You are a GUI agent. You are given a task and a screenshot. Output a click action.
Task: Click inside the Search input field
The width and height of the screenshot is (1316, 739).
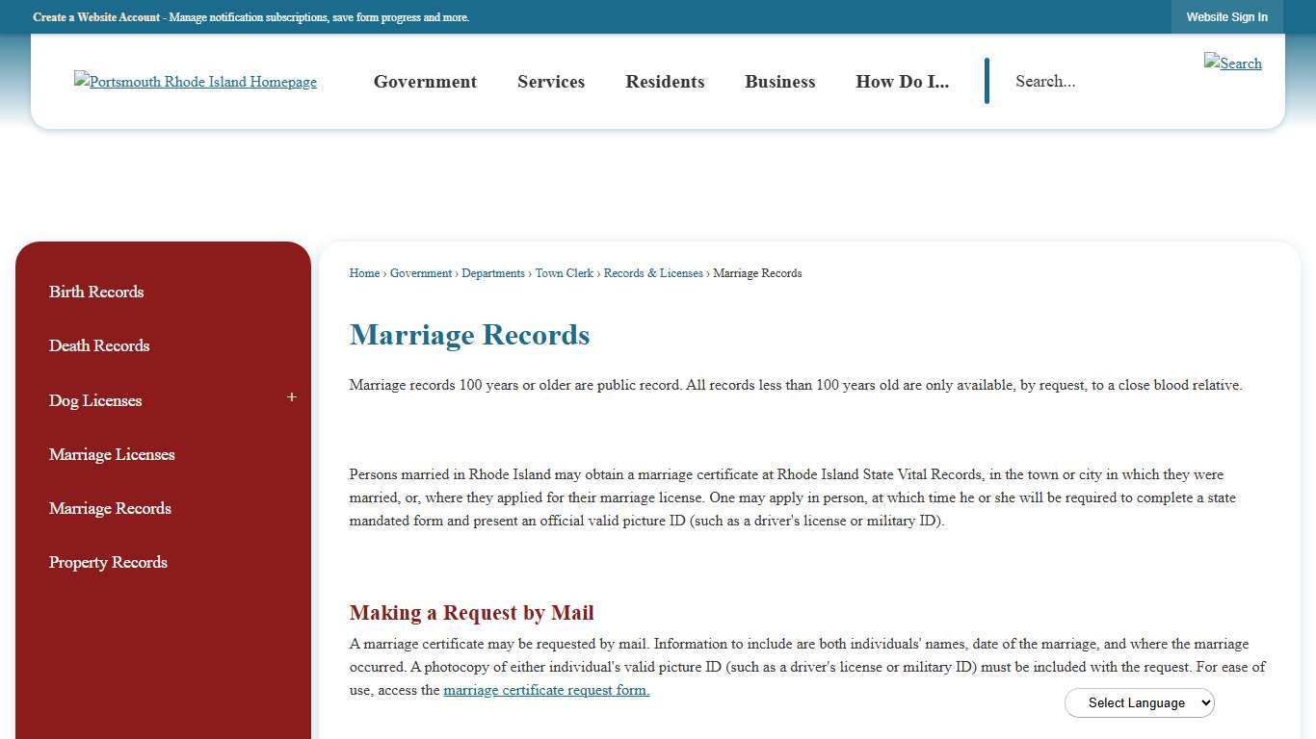pos(1079,81)
